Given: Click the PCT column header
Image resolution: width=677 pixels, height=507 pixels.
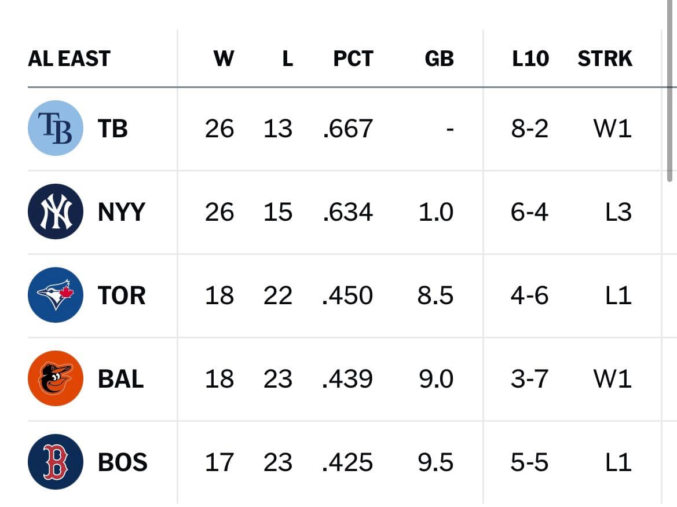Looking at the screenshot, I should (353, 59).
